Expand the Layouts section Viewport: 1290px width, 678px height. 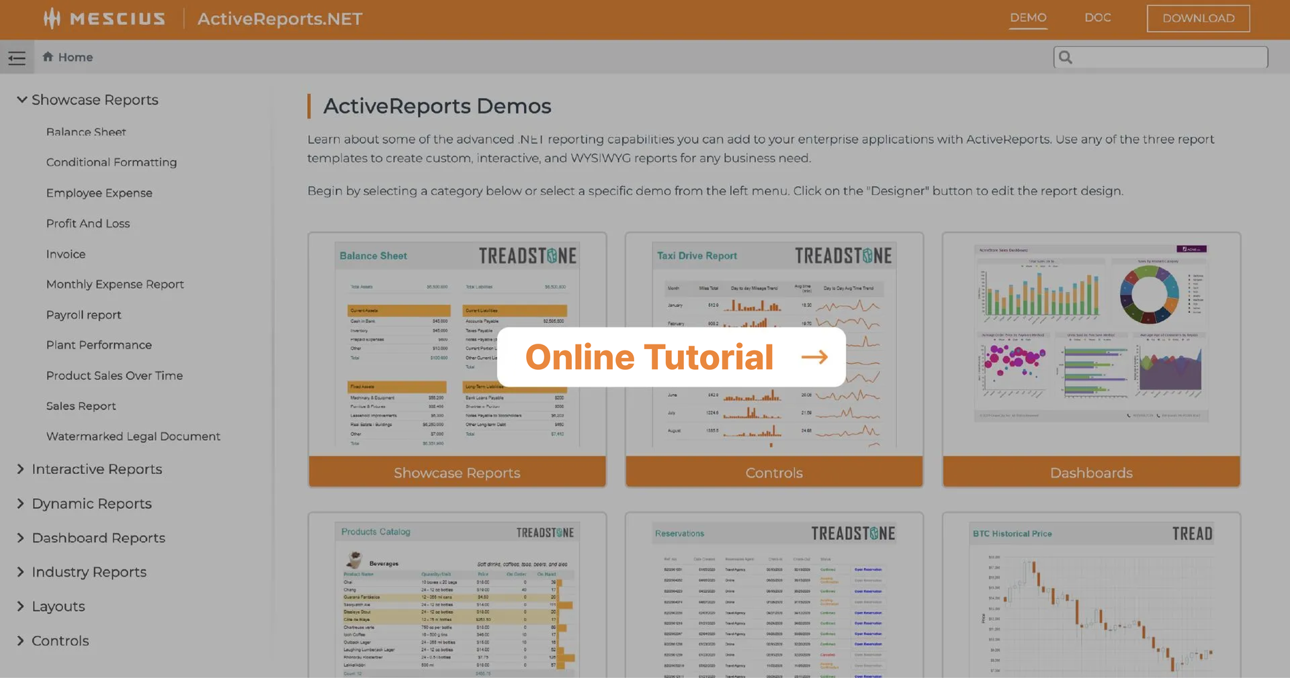coord(20,606)
